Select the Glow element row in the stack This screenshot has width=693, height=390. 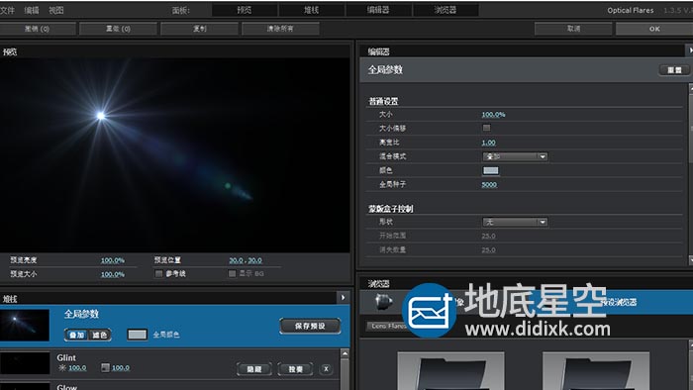coord(169,386)
